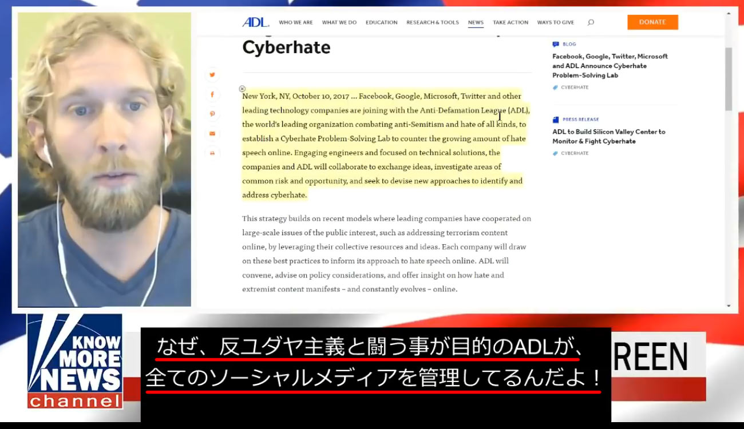Open the EDUCATION menu
744x429 pixels.
click(382, 22)
